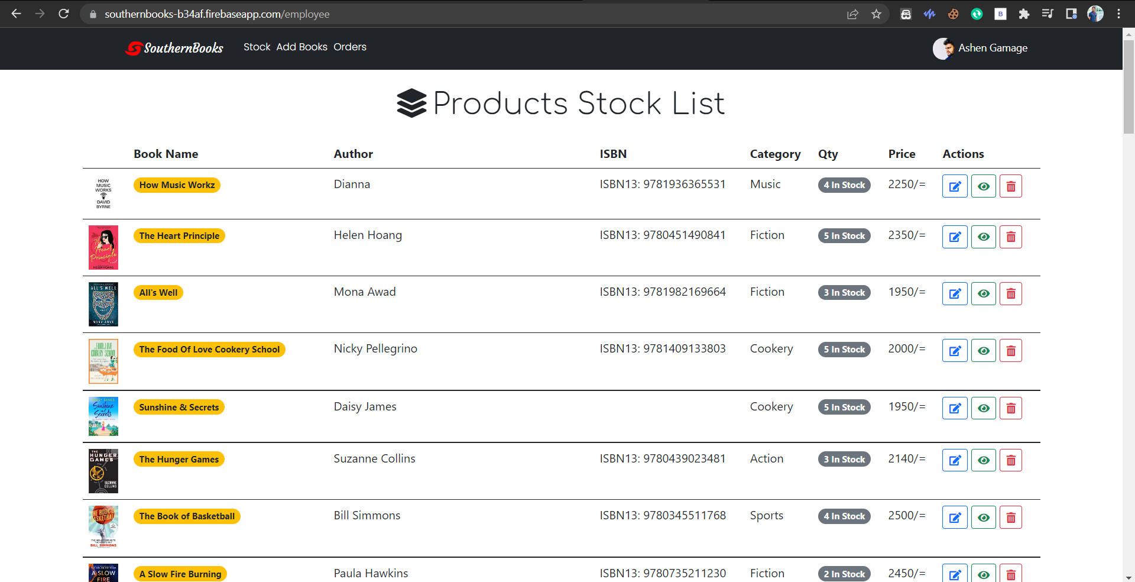Navigate to Add Books
The width and height of the screenshot is (1135, 582).
tap(301, 47)
